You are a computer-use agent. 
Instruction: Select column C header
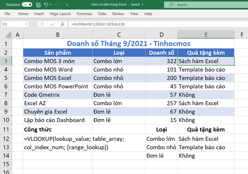point(119,34)
